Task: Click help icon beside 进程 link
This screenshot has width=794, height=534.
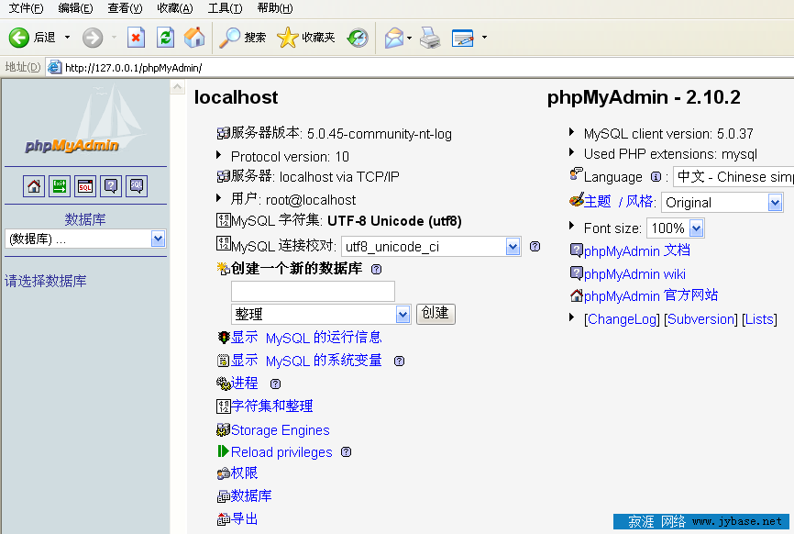Action: click(275, 384)
